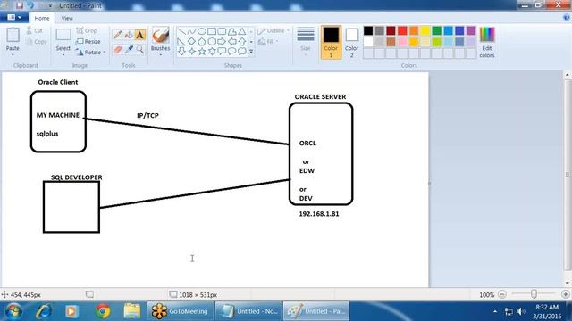Open the shape Fill dropdown
This screenshot has width=572, height=321.
point(268,42)
